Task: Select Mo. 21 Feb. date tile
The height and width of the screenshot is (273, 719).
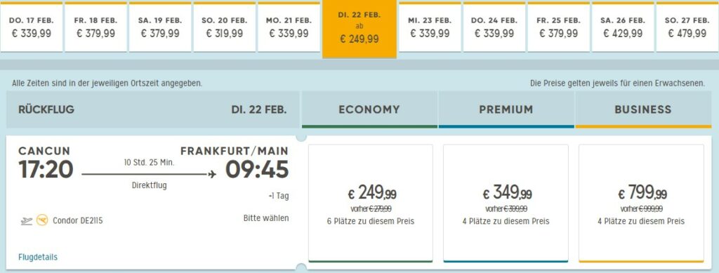Action: [x=289, y=27]
